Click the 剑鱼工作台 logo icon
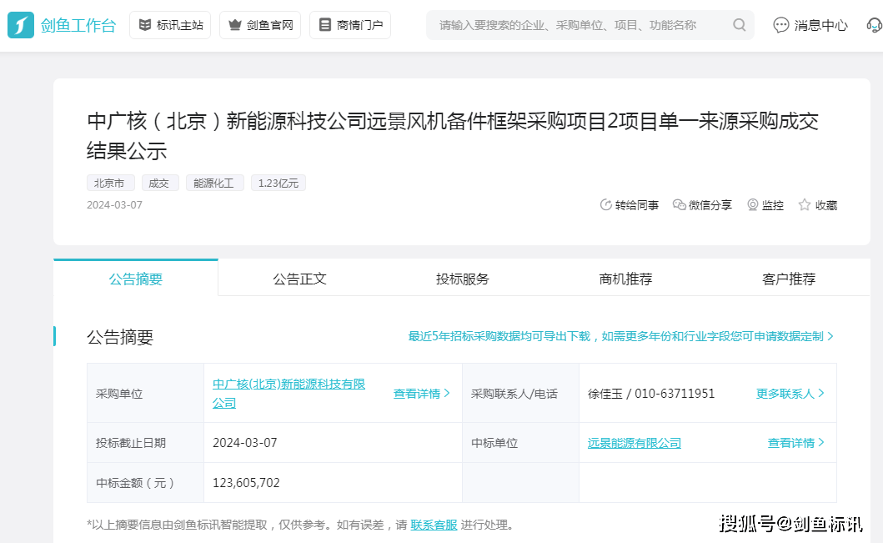This screenshot has width=883, height=543. (21, 25)
